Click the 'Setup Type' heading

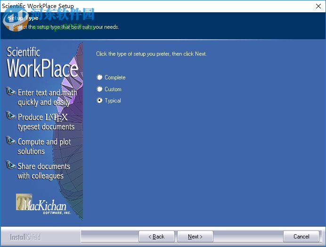click(23, 18)
